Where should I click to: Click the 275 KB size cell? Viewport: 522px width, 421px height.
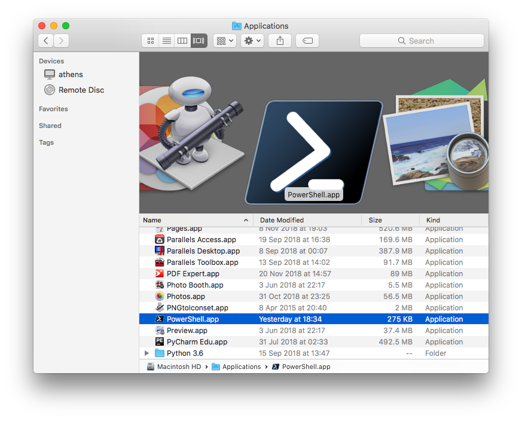(x=399, y=319)
